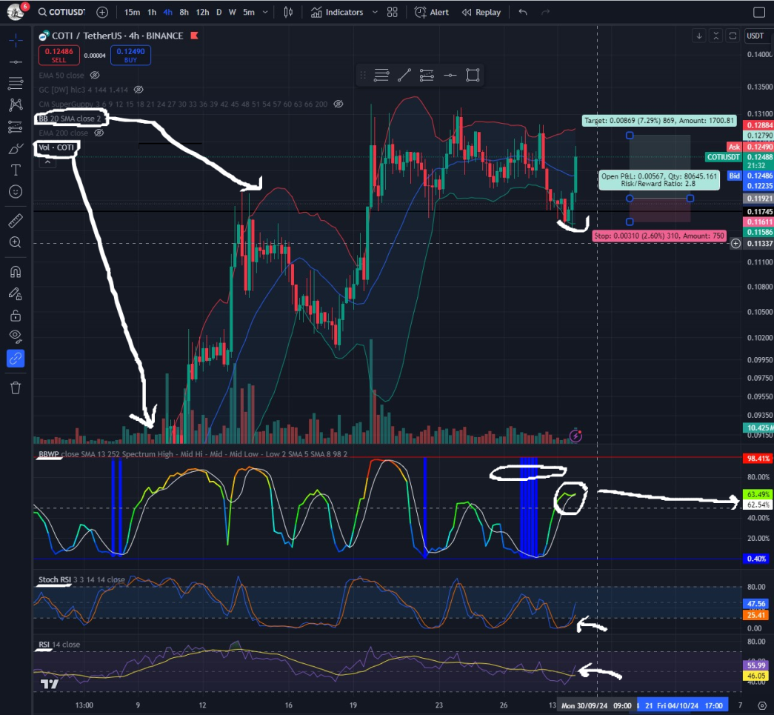Viewport: 774px width, 715px height.
Task: Switch to the 1h timeframe
Action: click(x=151, y=12)
